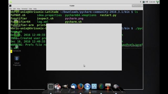Viewport: 168px width, 94px height.
Task: Open the USB stick formatter dock icon
Action: coord(108,86)
